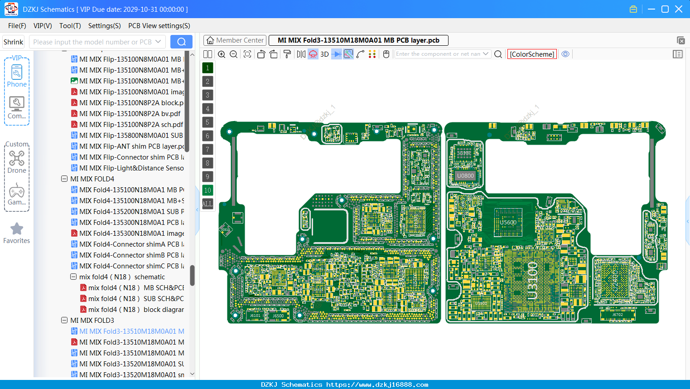Click the yellow briefcase icon in title bar

633,9
